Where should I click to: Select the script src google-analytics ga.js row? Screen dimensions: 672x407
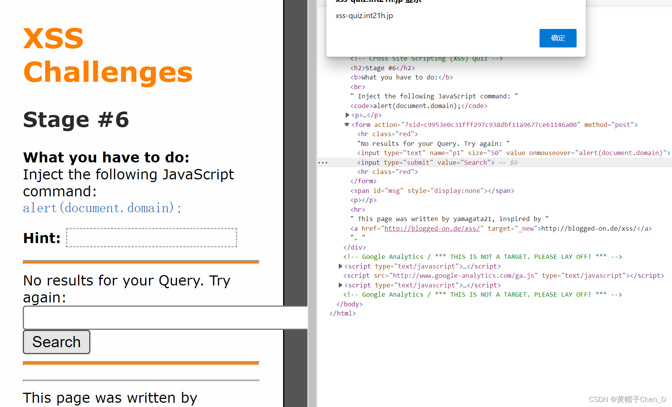(x=504, y=275)
